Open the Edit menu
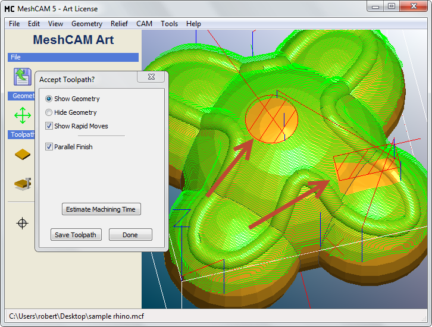This screenshot has height=327, width=432. coord(34,24)
